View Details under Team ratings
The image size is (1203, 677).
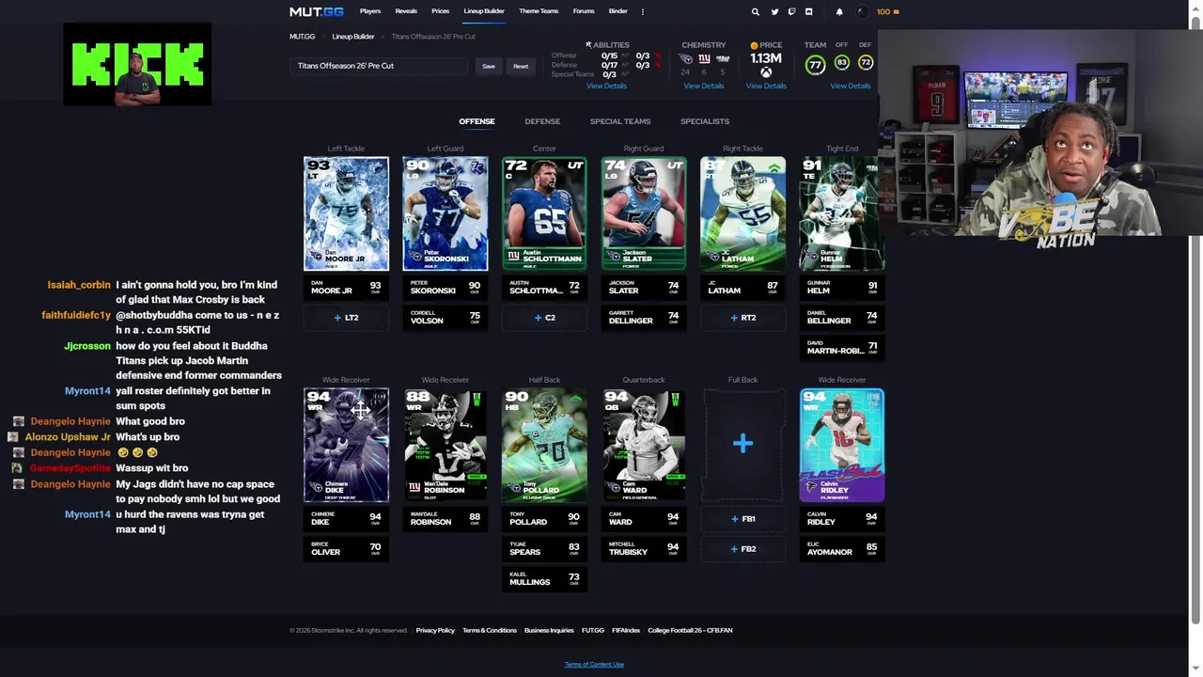(851, 86)
